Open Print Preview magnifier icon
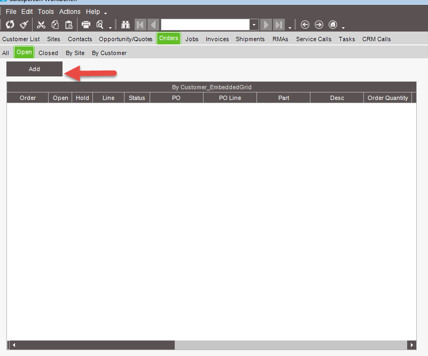Viewport: 428px width, 356px height. 100,25
